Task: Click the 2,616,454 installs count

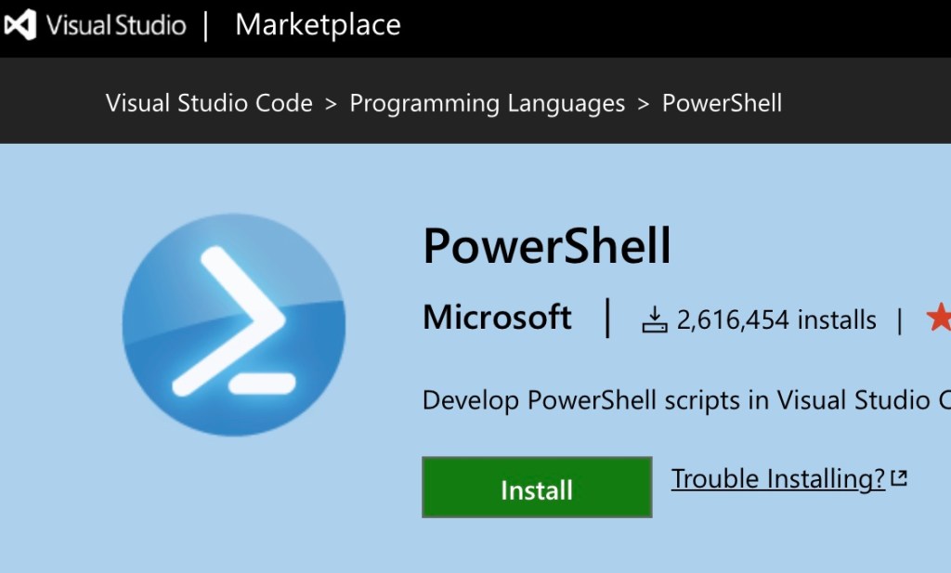Action: pyautogui.click(x=776, y=320)
